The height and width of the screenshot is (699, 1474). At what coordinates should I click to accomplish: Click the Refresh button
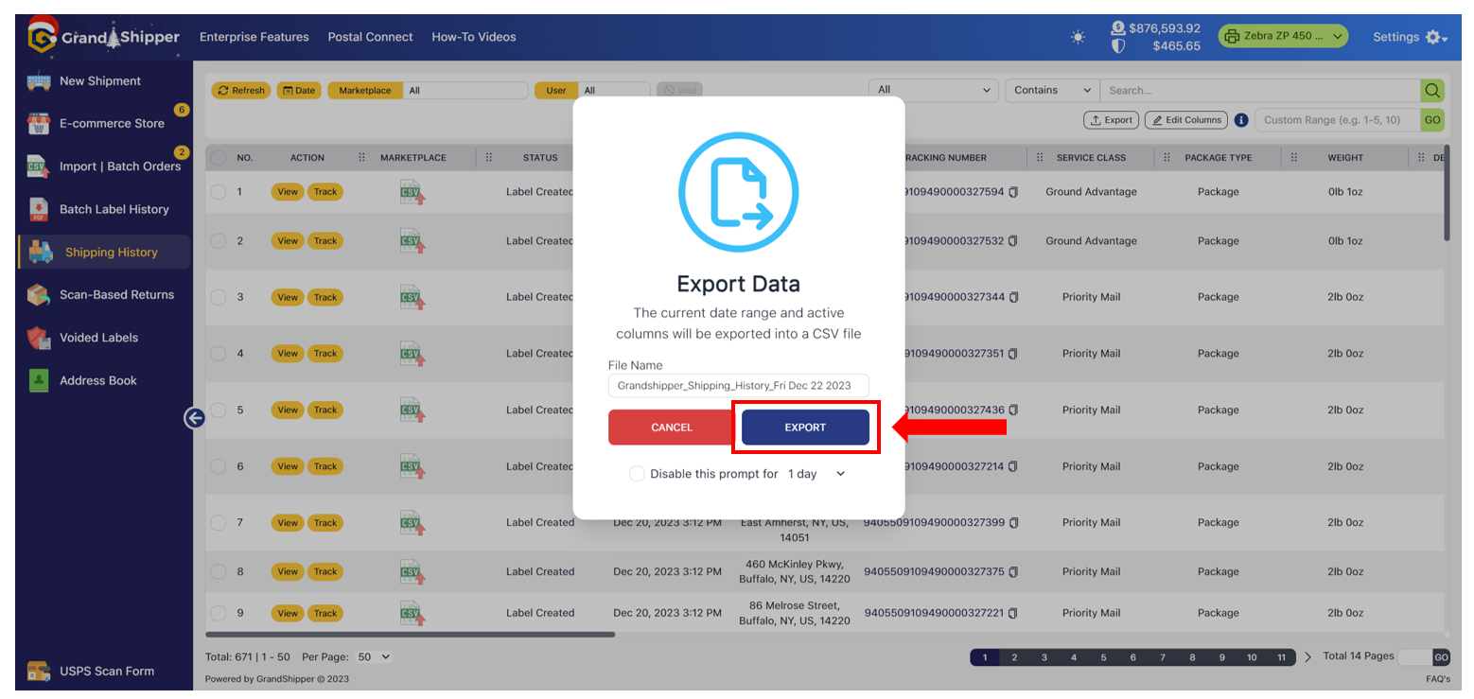click(x=240, y=91)
